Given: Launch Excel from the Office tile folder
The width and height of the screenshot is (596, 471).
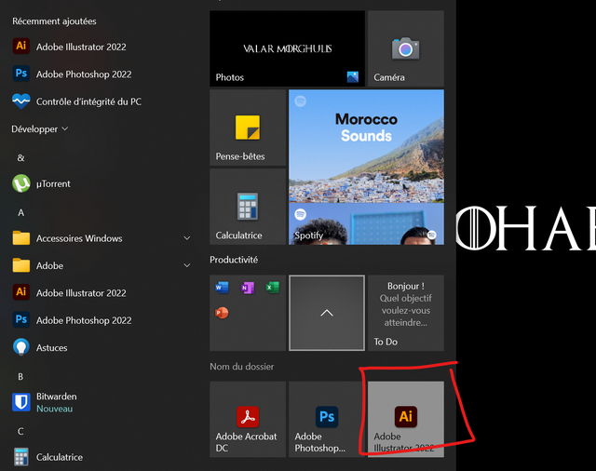Looking at the screenshot, I should [273, 288].
